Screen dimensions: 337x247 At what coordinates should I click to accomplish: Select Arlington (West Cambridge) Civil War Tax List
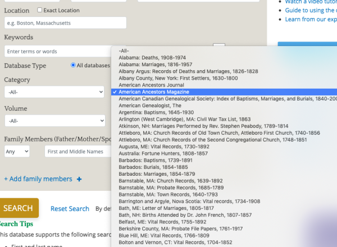(x=224, y=119)
